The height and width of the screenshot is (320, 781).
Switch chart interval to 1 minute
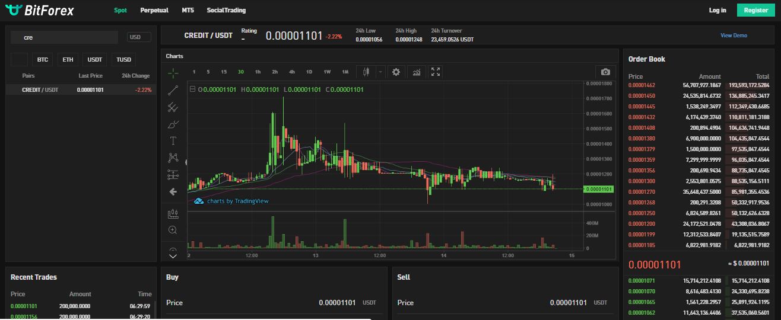pos(194,72)
